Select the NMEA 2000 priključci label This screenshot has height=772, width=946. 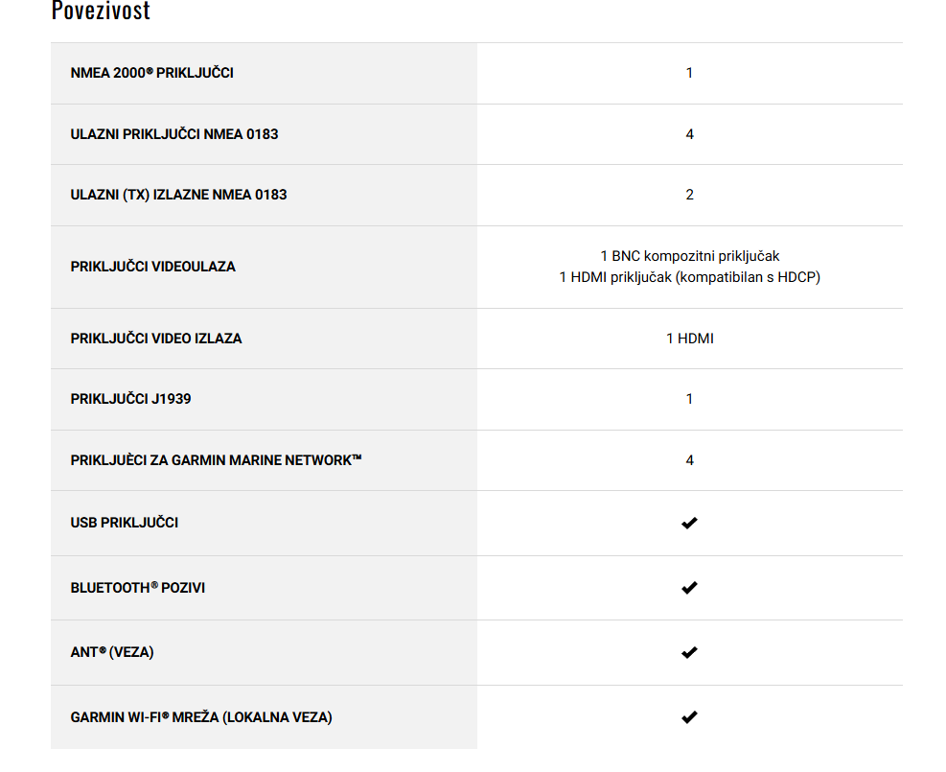[152, 73]
